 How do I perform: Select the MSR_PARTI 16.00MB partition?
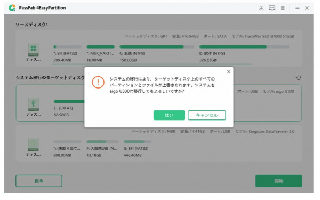point(100,53)
